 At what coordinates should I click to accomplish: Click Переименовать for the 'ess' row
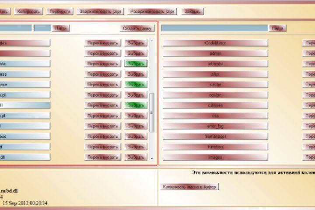click(103, 74)
